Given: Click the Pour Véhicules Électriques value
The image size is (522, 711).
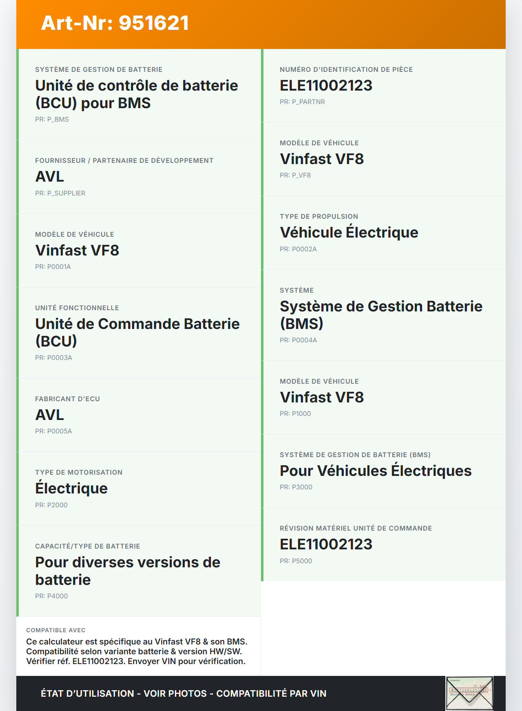Looking at the screenshot, I should (375, 471).
